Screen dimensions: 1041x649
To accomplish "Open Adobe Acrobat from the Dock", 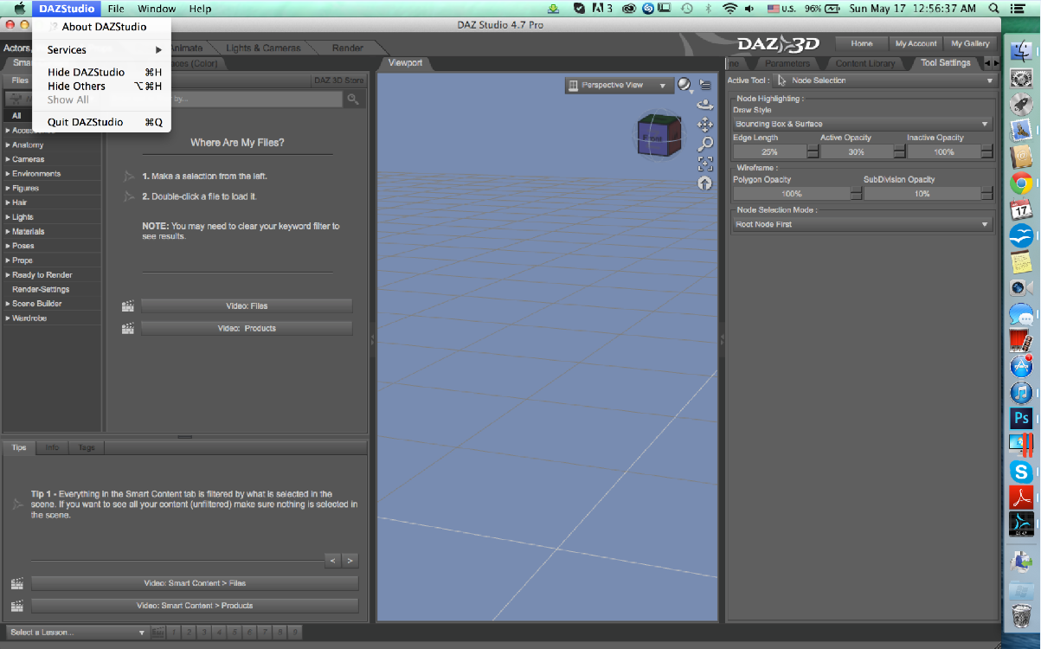I will pyautogui.click(x=1021, y=498).
